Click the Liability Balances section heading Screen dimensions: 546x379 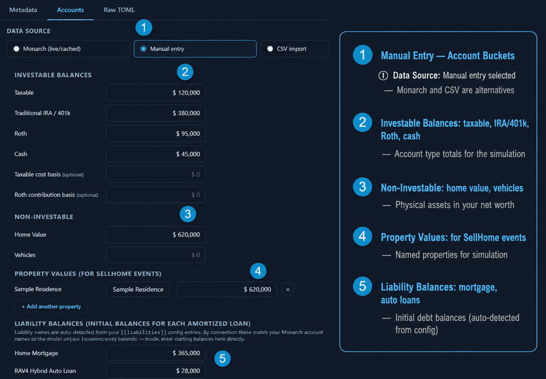[x=132, y=323]
